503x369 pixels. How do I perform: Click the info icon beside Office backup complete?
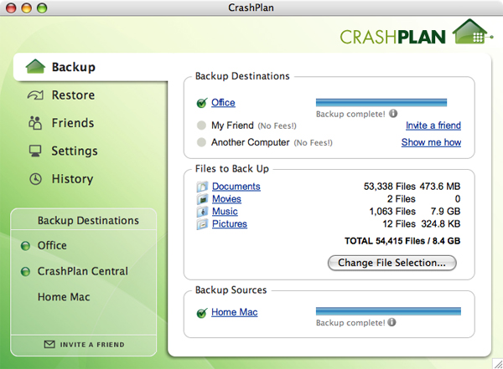click(393, 114)
